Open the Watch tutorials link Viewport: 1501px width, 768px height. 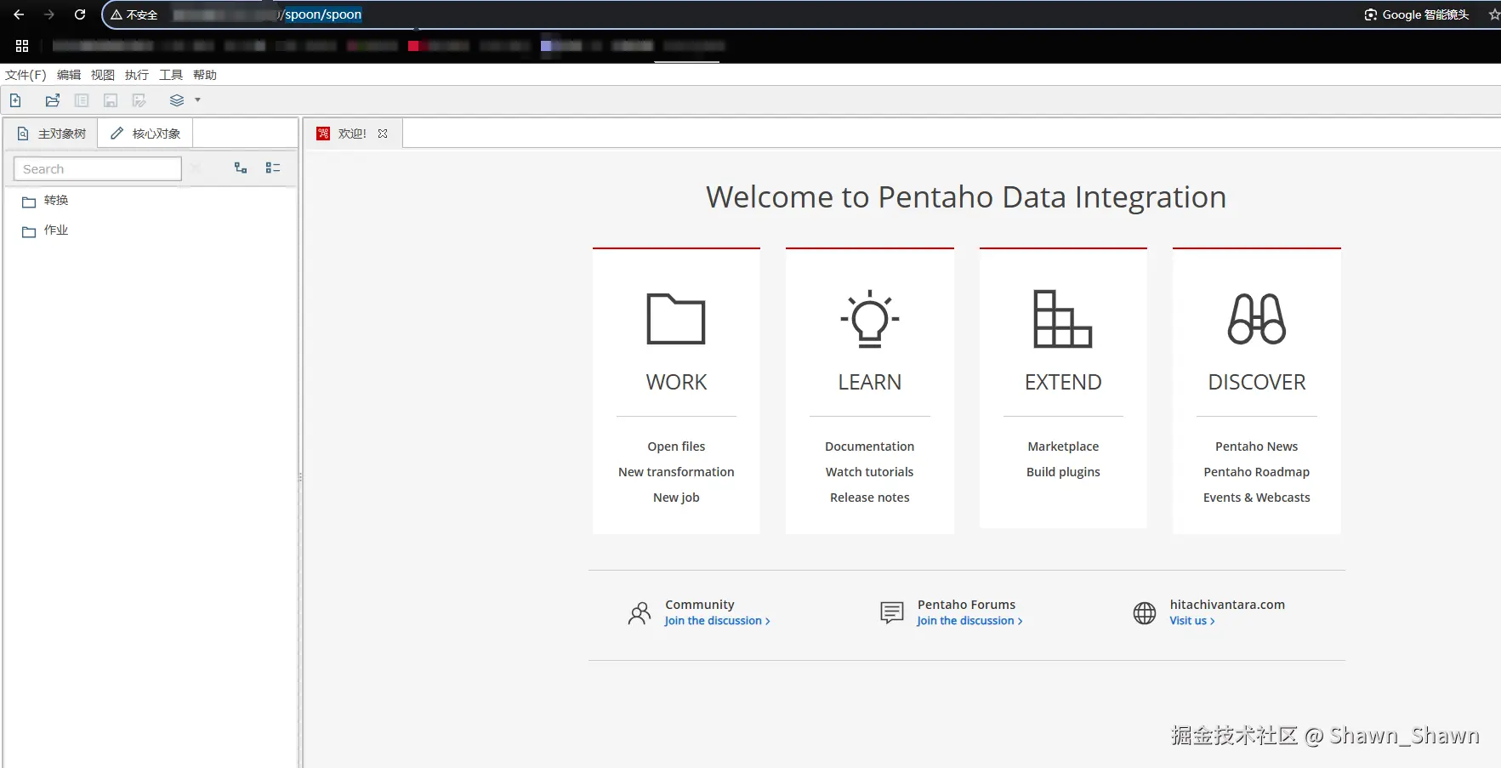(870, 472)
